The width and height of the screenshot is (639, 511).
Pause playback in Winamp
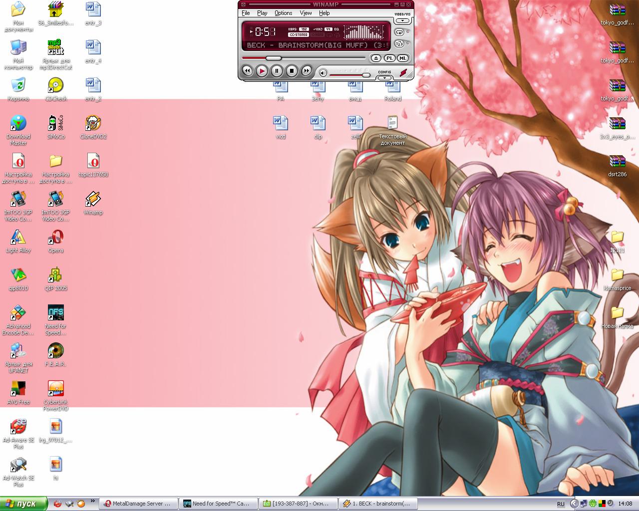(277, 71)
